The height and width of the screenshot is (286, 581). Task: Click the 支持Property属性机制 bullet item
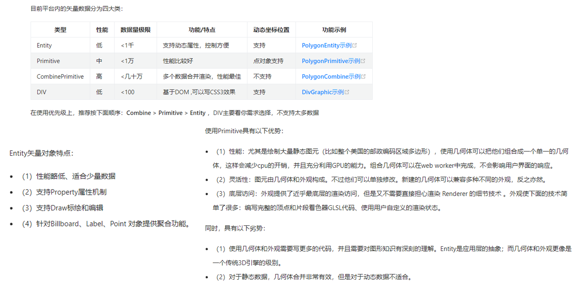[71, 192]
